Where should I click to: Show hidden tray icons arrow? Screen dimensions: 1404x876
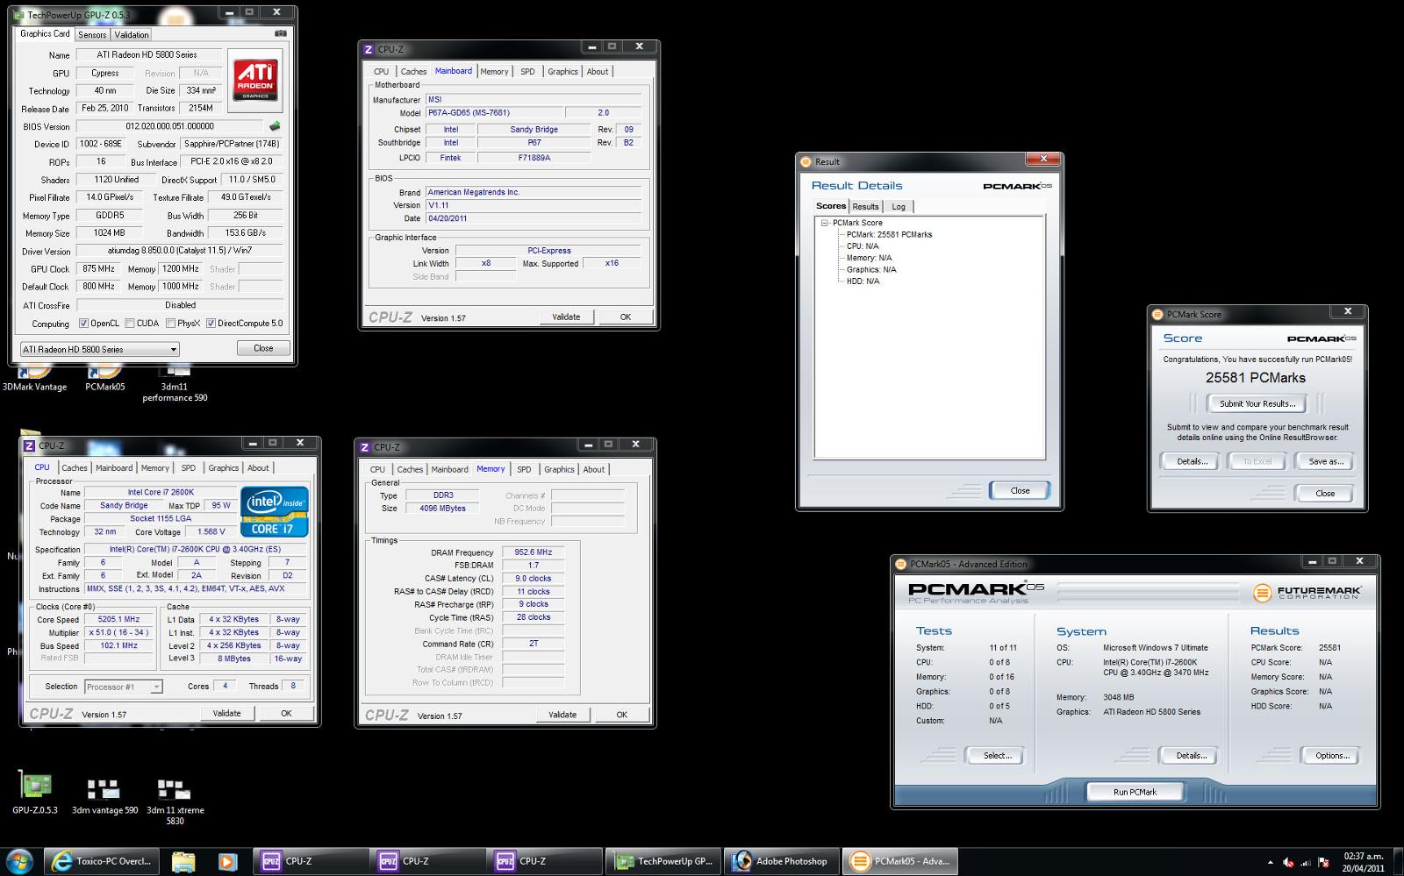point(1270,863)
